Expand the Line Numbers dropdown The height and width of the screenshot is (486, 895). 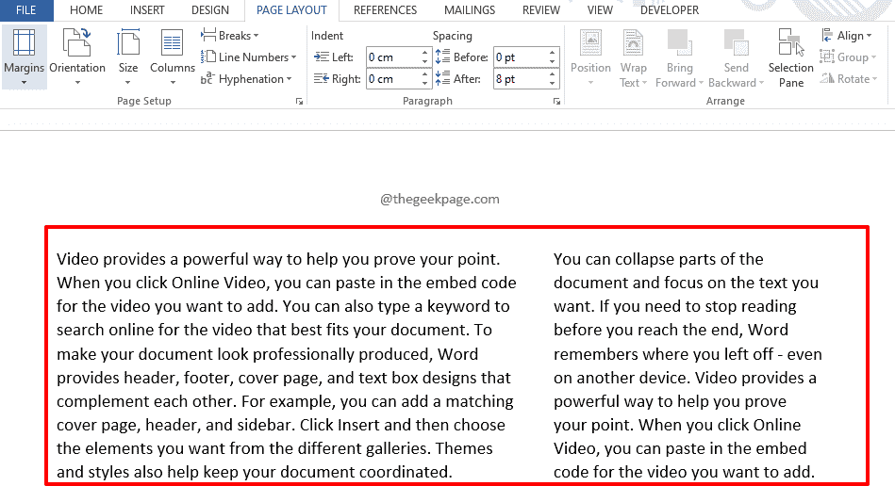pos(245,57)
